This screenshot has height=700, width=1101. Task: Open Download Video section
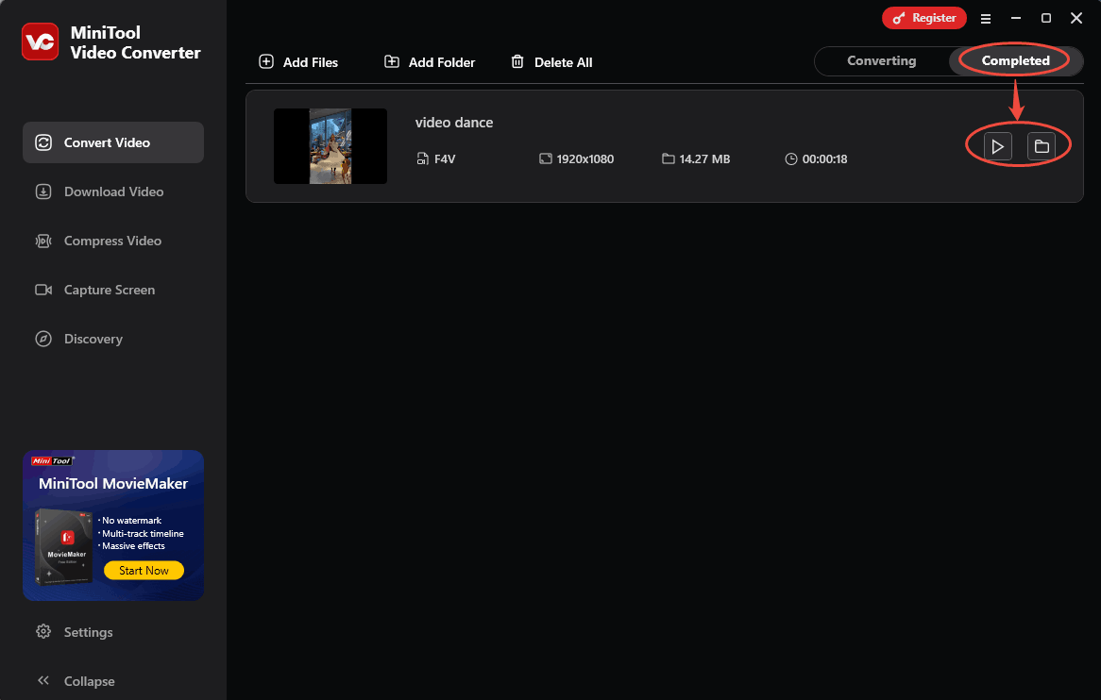tap(113, 192)
